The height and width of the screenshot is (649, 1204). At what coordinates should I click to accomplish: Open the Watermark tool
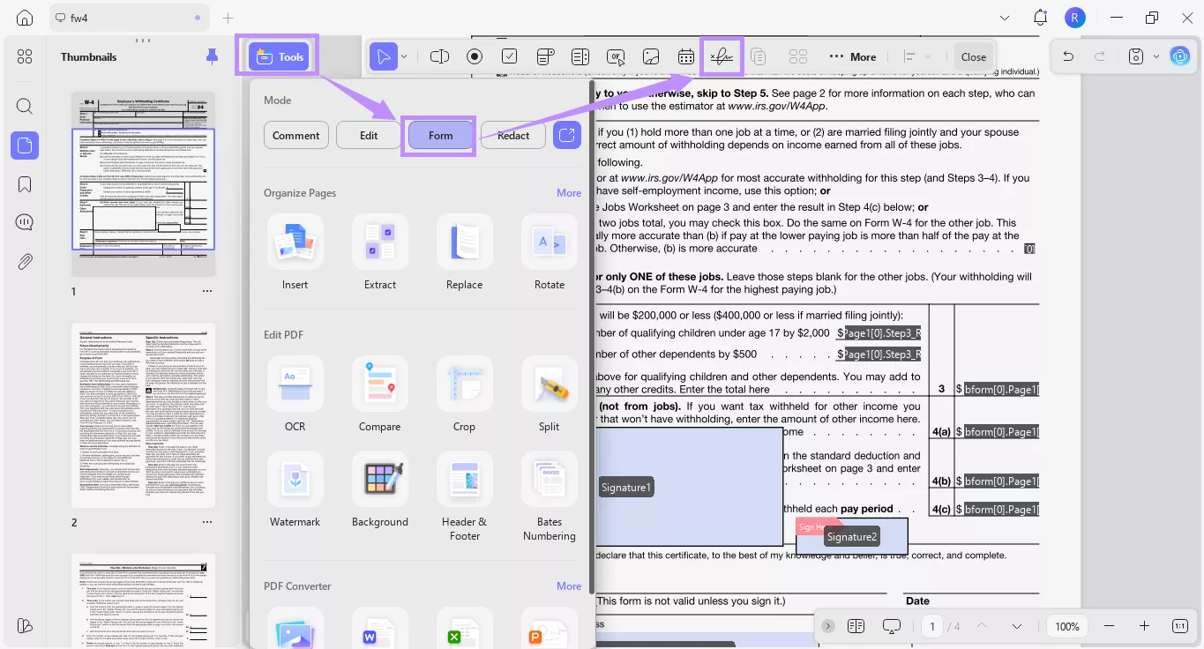point(295,490)
